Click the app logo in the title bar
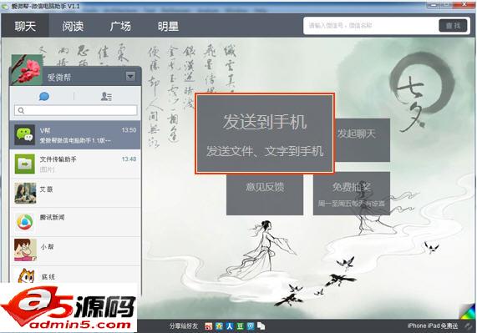The width and height of the screenshot is (477, 333). point(5,6)
